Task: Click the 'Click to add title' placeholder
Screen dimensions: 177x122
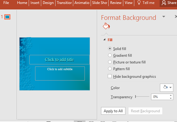Action: [x=60, y=59]
